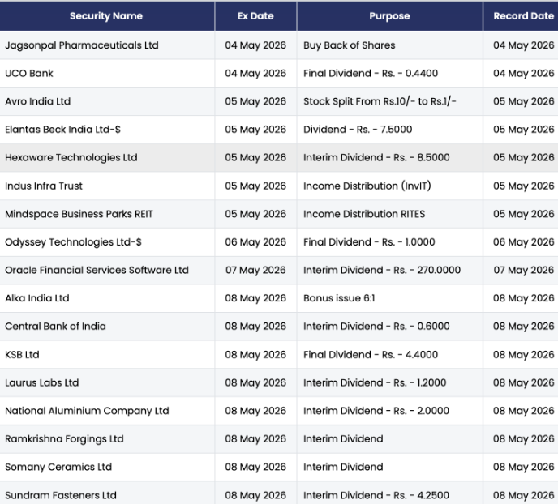Select Mindspace Business Parks REIT name
Viewport: 558px width, 504px height.
(x=79, y=214)
